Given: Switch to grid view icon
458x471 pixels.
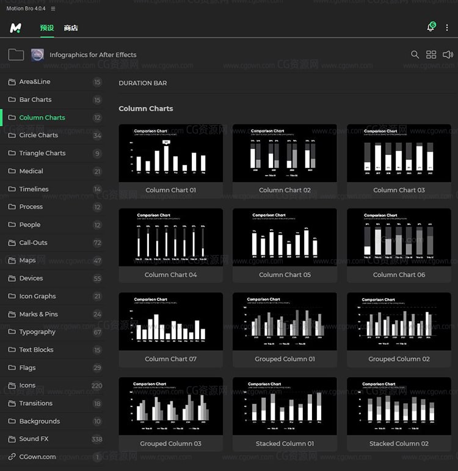Looking at the screenshot, I should click(x=431, y=54).
